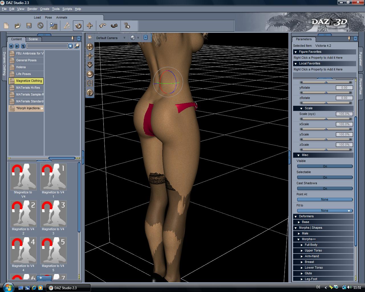Toggle the Visible On switch
The image size is (365, 292).
[325, 166]
